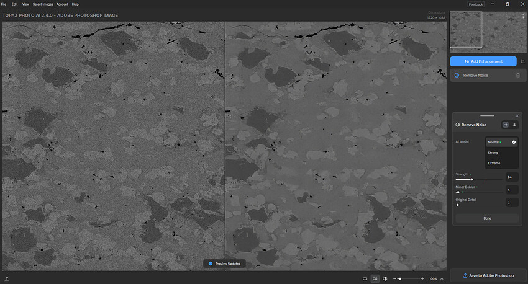Switch to single image view icon

365,279
